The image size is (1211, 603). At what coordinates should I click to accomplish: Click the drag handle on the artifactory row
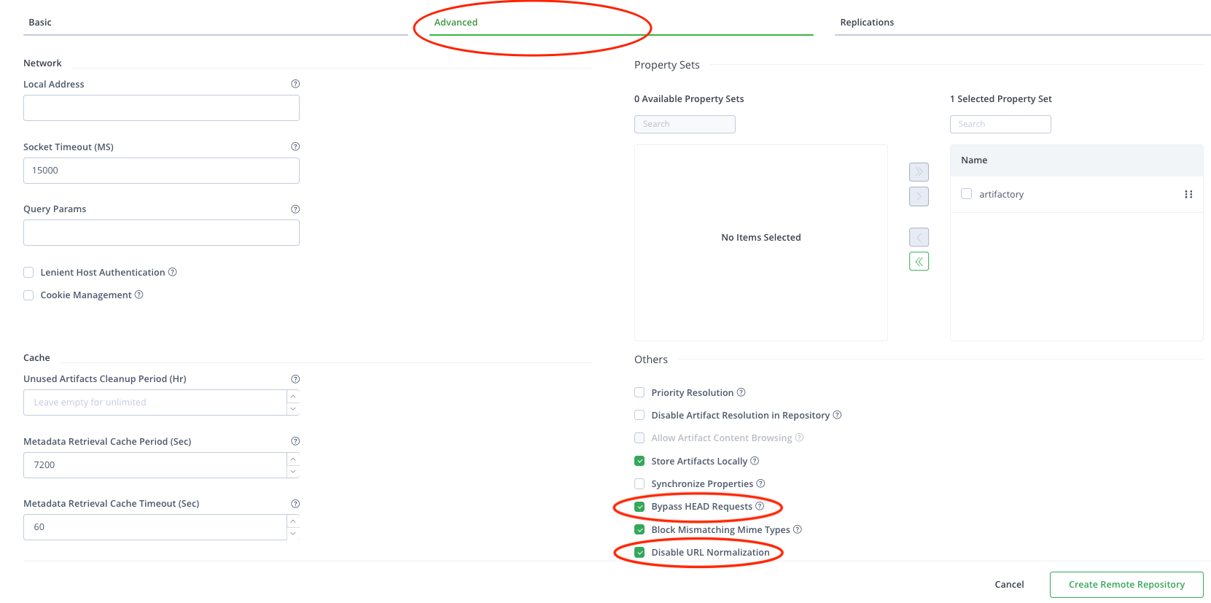[x=1188, y=195]
